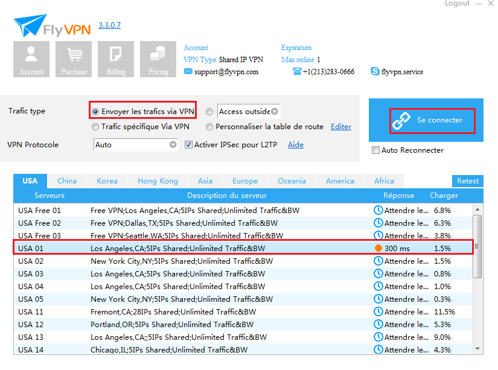Click the clock icon on USA Free 01 row
The width and height of the screenshot is (498, 370).
click(x=378, y=210)
